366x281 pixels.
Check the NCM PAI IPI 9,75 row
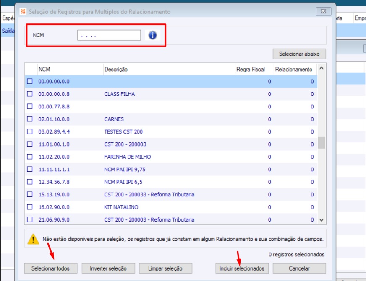(30, 169)
